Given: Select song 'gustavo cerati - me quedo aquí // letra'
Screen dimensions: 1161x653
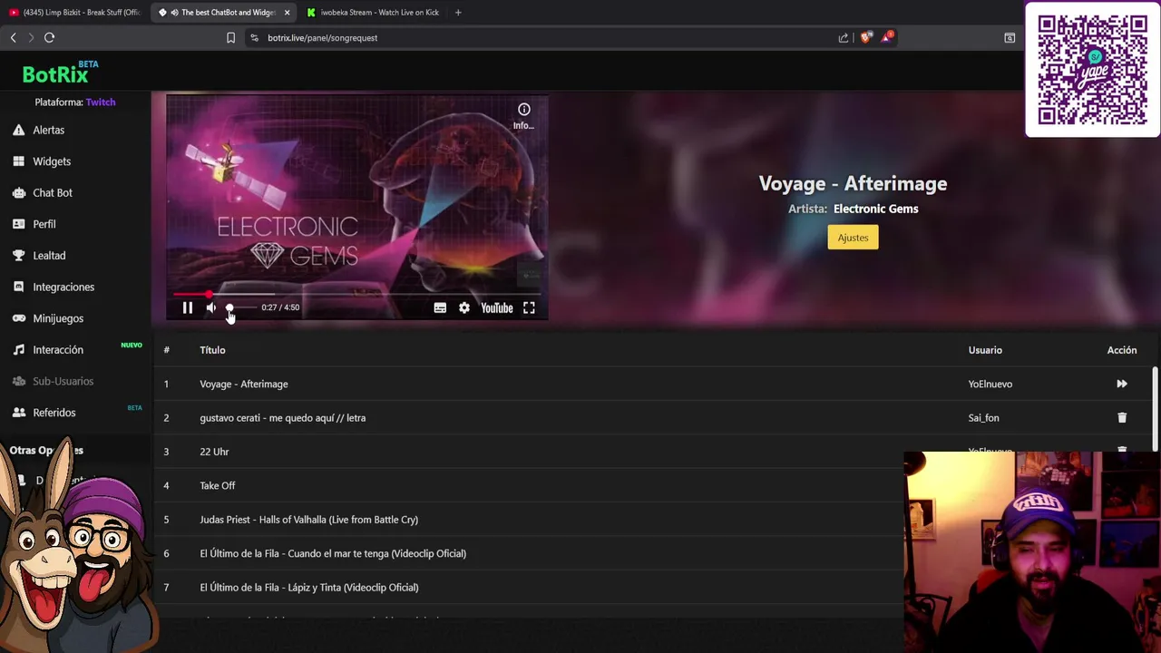Looking at the screenshot, I should 282,418.
